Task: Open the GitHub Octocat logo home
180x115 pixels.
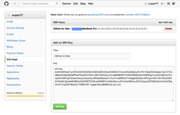Action: click(6, 4)
